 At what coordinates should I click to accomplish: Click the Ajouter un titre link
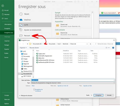(88, 86)
